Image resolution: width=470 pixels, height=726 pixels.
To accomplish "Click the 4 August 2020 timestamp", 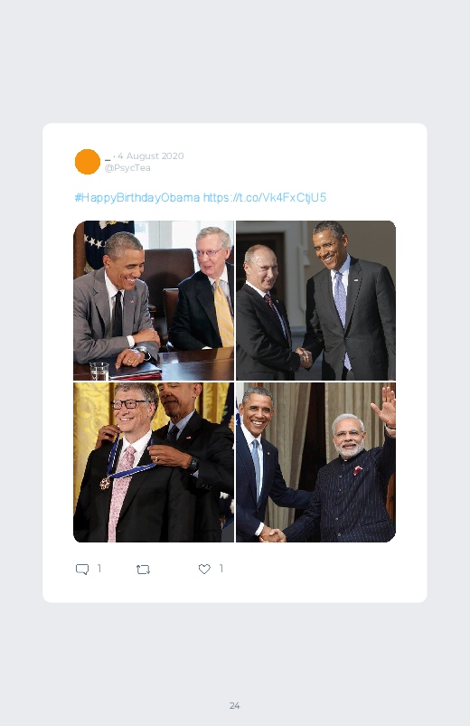I will click(151, 156).
